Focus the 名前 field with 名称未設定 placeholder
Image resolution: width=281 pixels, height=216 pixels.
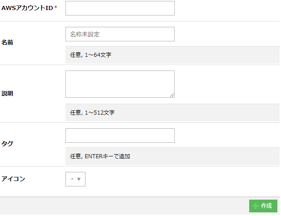click(120, 34)
